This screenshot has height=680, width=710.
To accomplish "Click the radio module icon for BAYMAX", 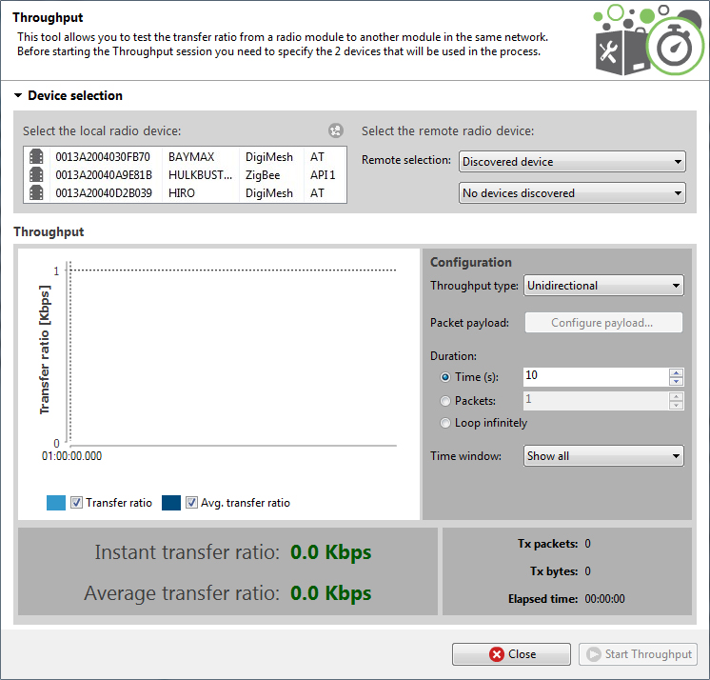I will click(x=36, y=157).
